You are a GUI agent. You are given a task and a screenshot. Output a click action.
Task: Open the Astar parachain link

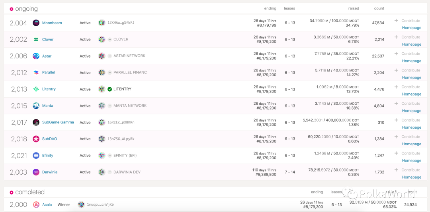(x=47, y=56)
